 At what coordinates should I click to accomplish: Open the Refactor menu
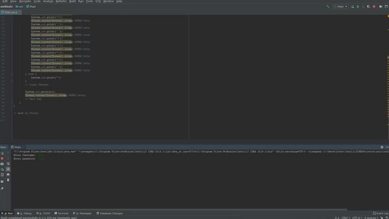[61, 1]
